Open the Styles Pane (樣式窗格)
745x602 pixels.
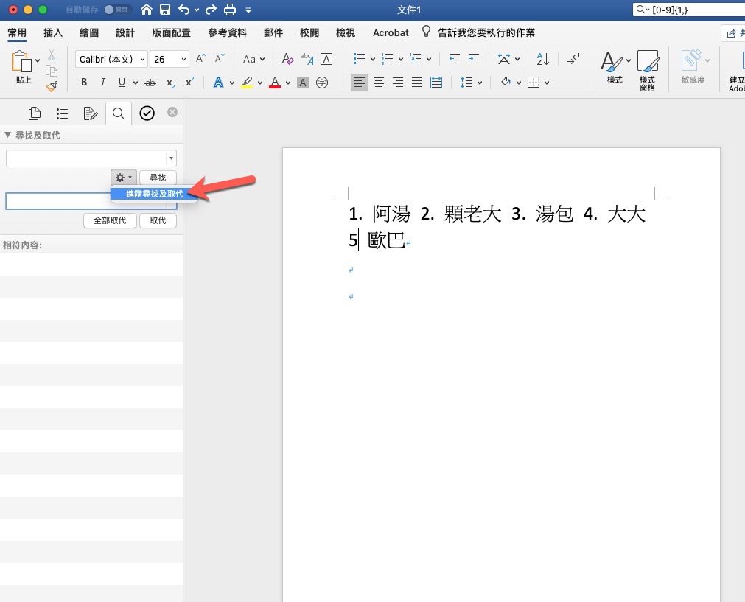tap(647, 71)
